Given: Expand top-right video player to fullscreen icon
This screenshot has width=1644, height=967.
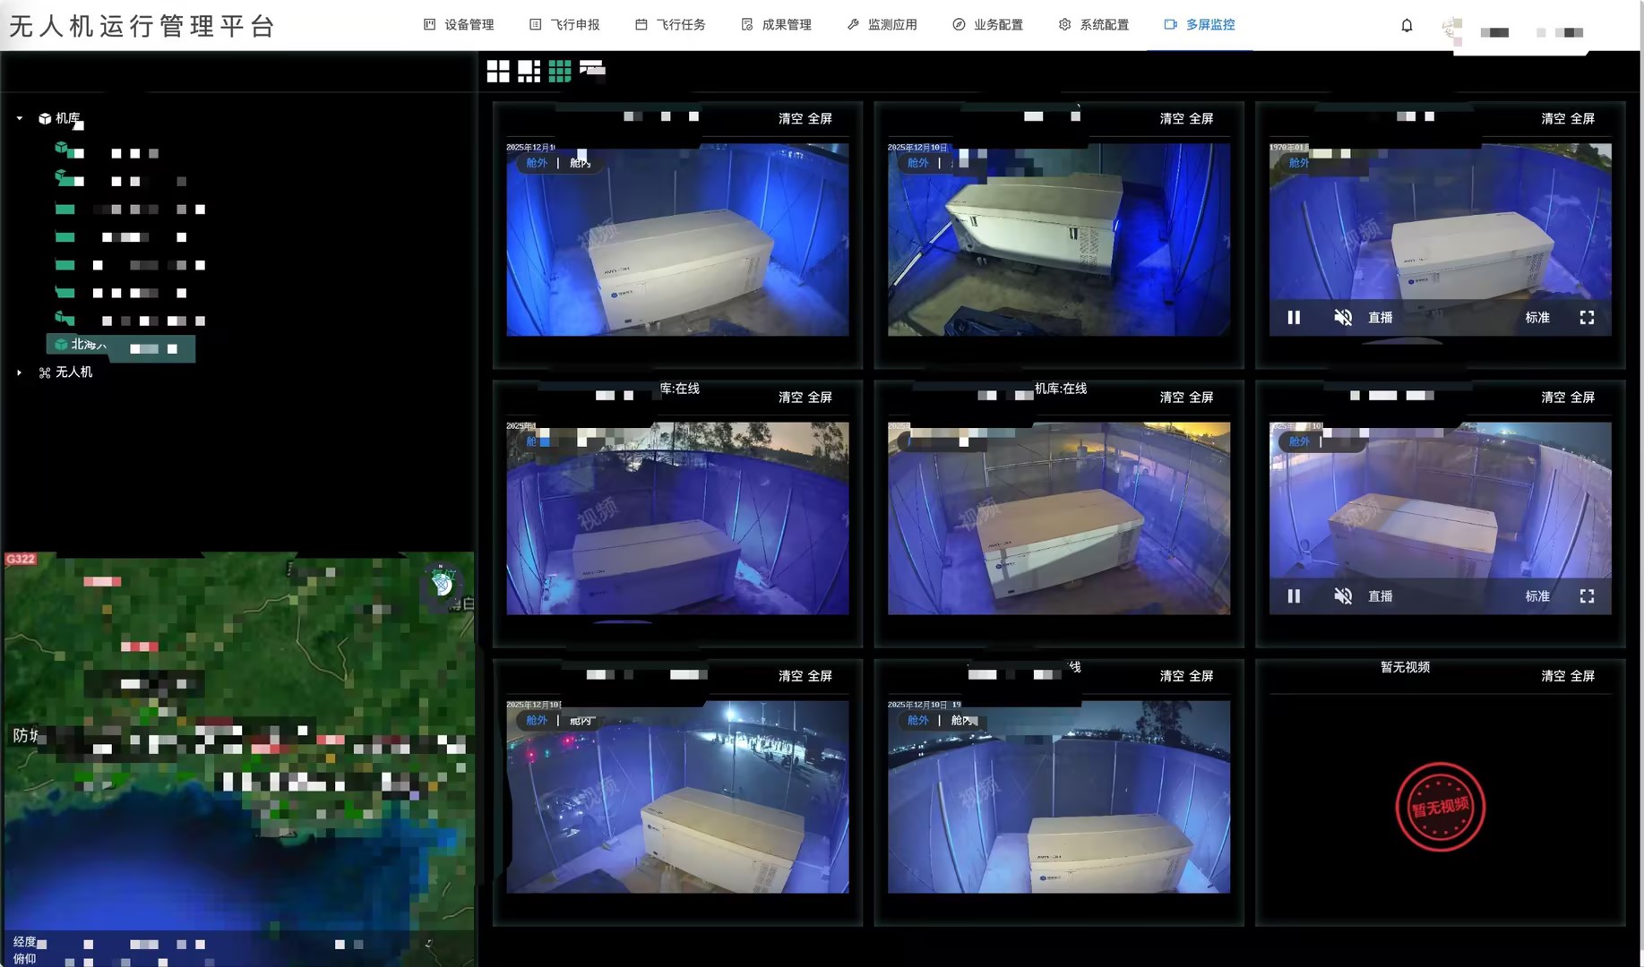Looking at the screenshot, I should (1587, 318).
